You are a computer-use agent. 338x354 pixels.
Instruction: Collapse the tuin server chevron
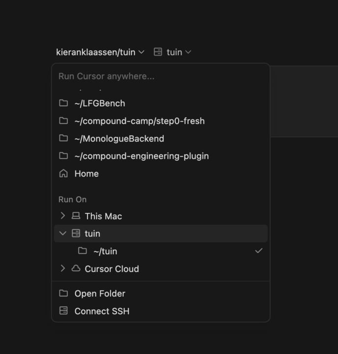[x=63, y=233]
